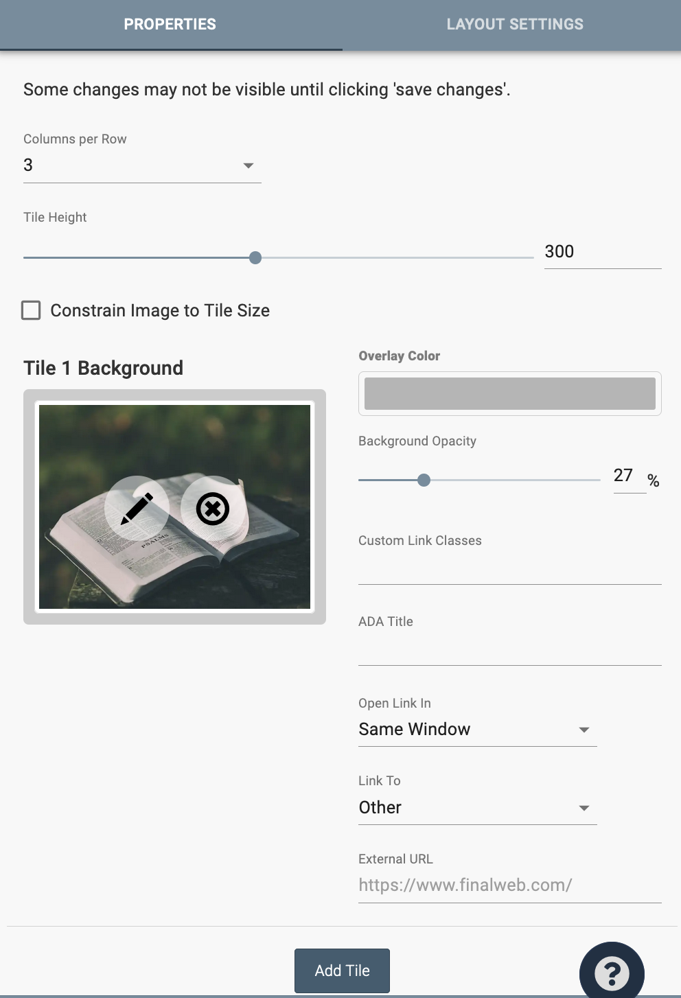Image resolution: width=681 pixels, height=998 pixels.
Task: Click the Overlay Color swatch
Action: (x=509, y=393)
